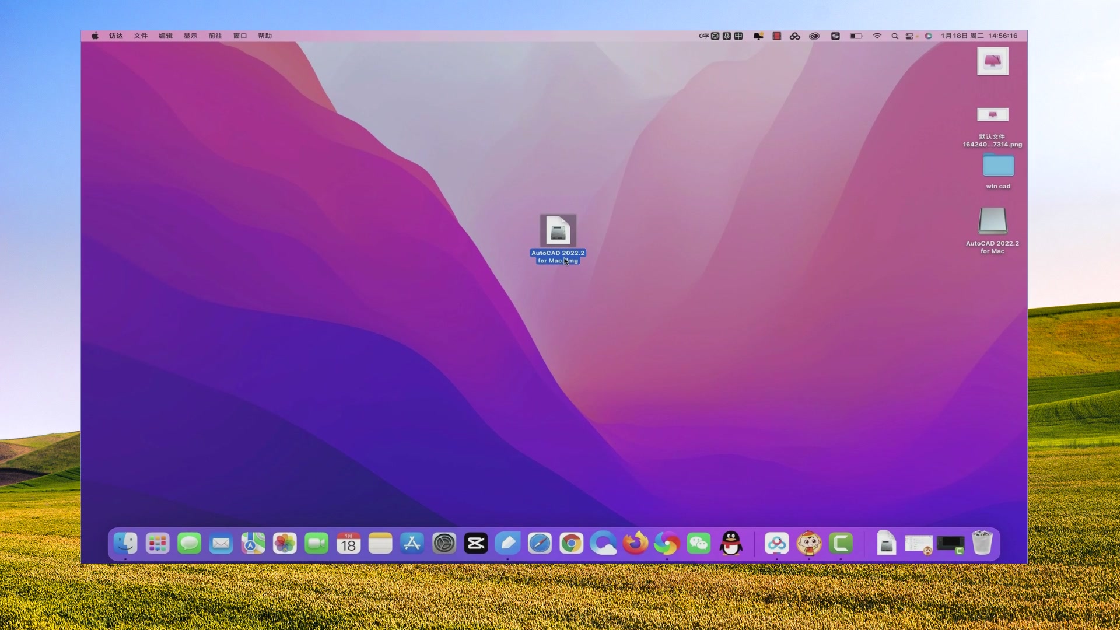Open Launchpad in the Dock
The width and height of the screenshot is (1120, 630).
(x=157, y=544)
